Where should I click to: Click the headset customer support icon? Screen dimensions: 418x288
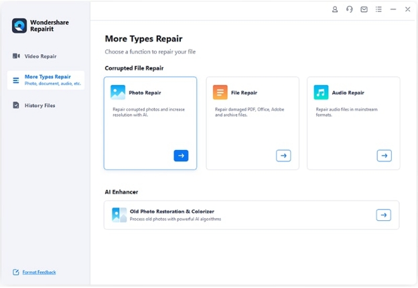(x=350, y=9)
